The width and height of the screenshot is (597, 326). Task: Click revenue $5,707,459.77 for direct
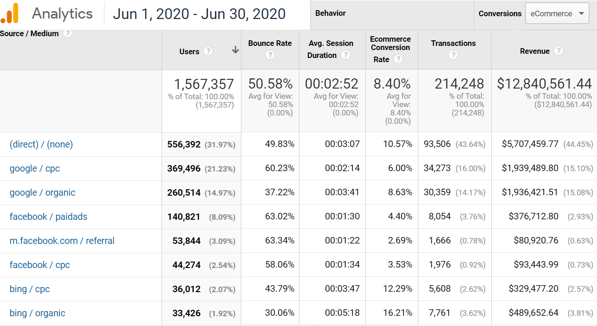coord(530,144)
